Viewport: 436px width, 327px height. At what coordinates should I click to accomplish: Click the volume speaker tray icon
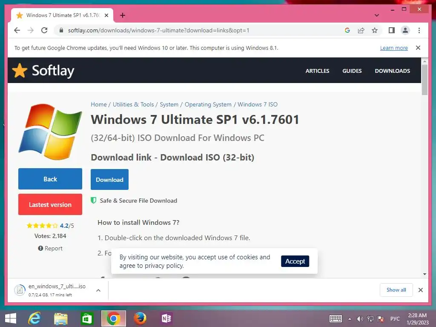pyautogui.click(x=360, y=319)
